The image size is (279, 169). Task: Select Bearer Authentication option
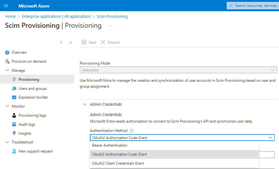(x=174, y=145)
